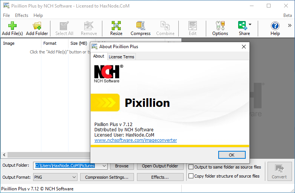Click the About dialog title bar icon
This screenshot has width=295, height=193.
pos(95,47)
